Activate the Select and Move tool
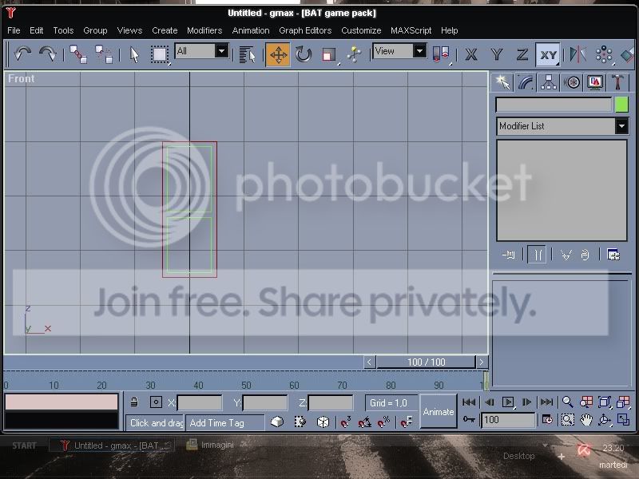 pyautogui.click(x=278, y=54)
